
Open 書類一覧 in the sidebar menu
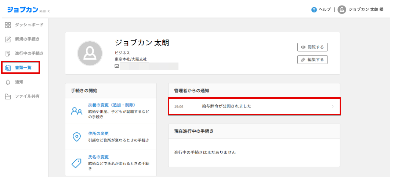pos(23,68)
